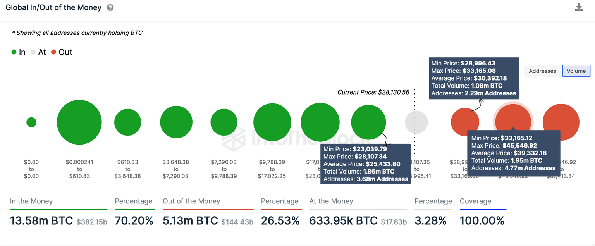Screen dimensions: 595x246
Task: Click the green bubble above $7,290.03 to $9,788.39
Action: coord(224,122)
